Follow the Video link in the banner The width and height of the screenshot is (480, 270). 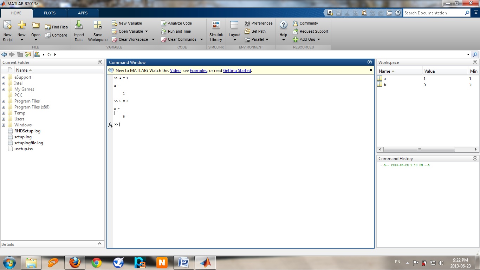coord(175,71)
